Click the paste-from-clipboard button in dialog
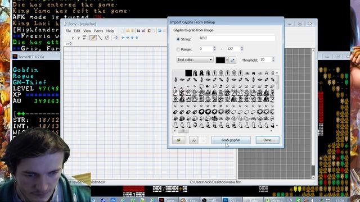 tap(193, 140)
